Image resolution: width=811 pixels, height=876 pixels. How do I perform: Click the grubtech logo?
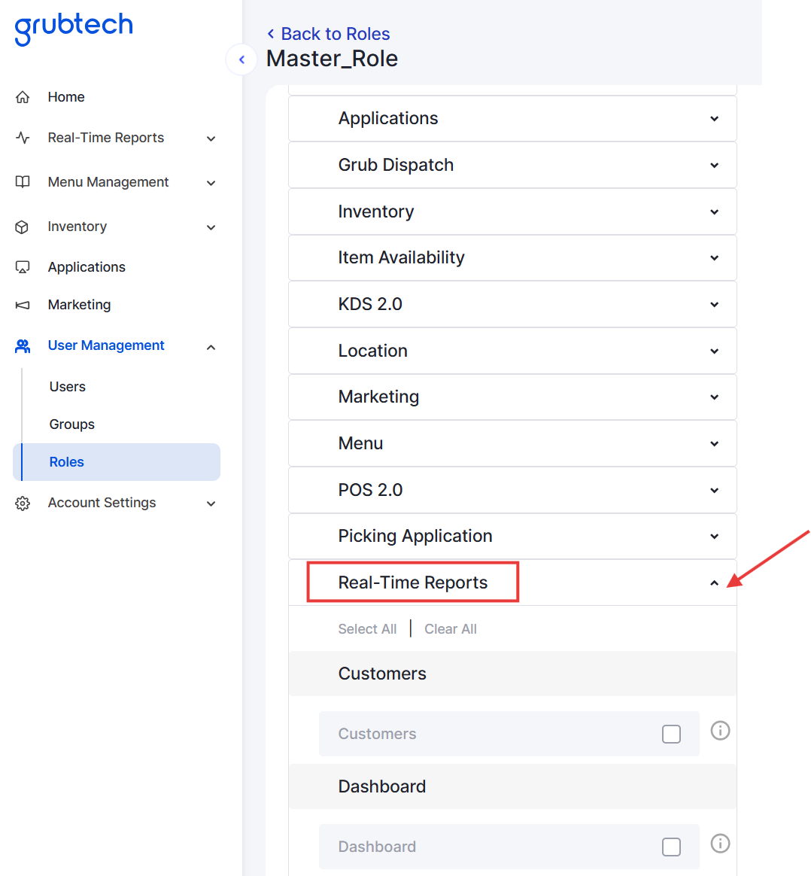coord(74,29)
